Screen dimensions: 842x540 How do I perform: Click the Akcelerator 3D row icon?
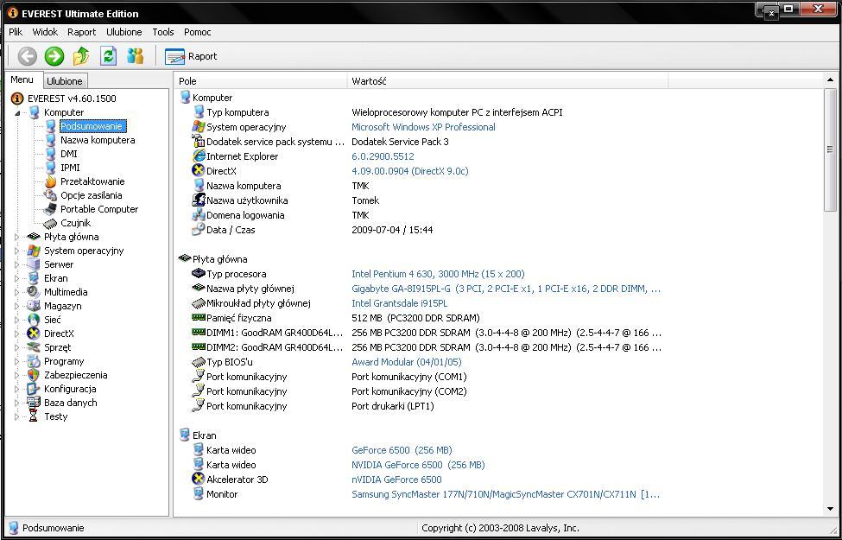pos(198,480)
